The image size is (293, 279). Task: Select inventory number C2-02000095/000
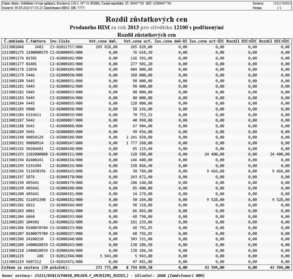(x=66, y=52)
